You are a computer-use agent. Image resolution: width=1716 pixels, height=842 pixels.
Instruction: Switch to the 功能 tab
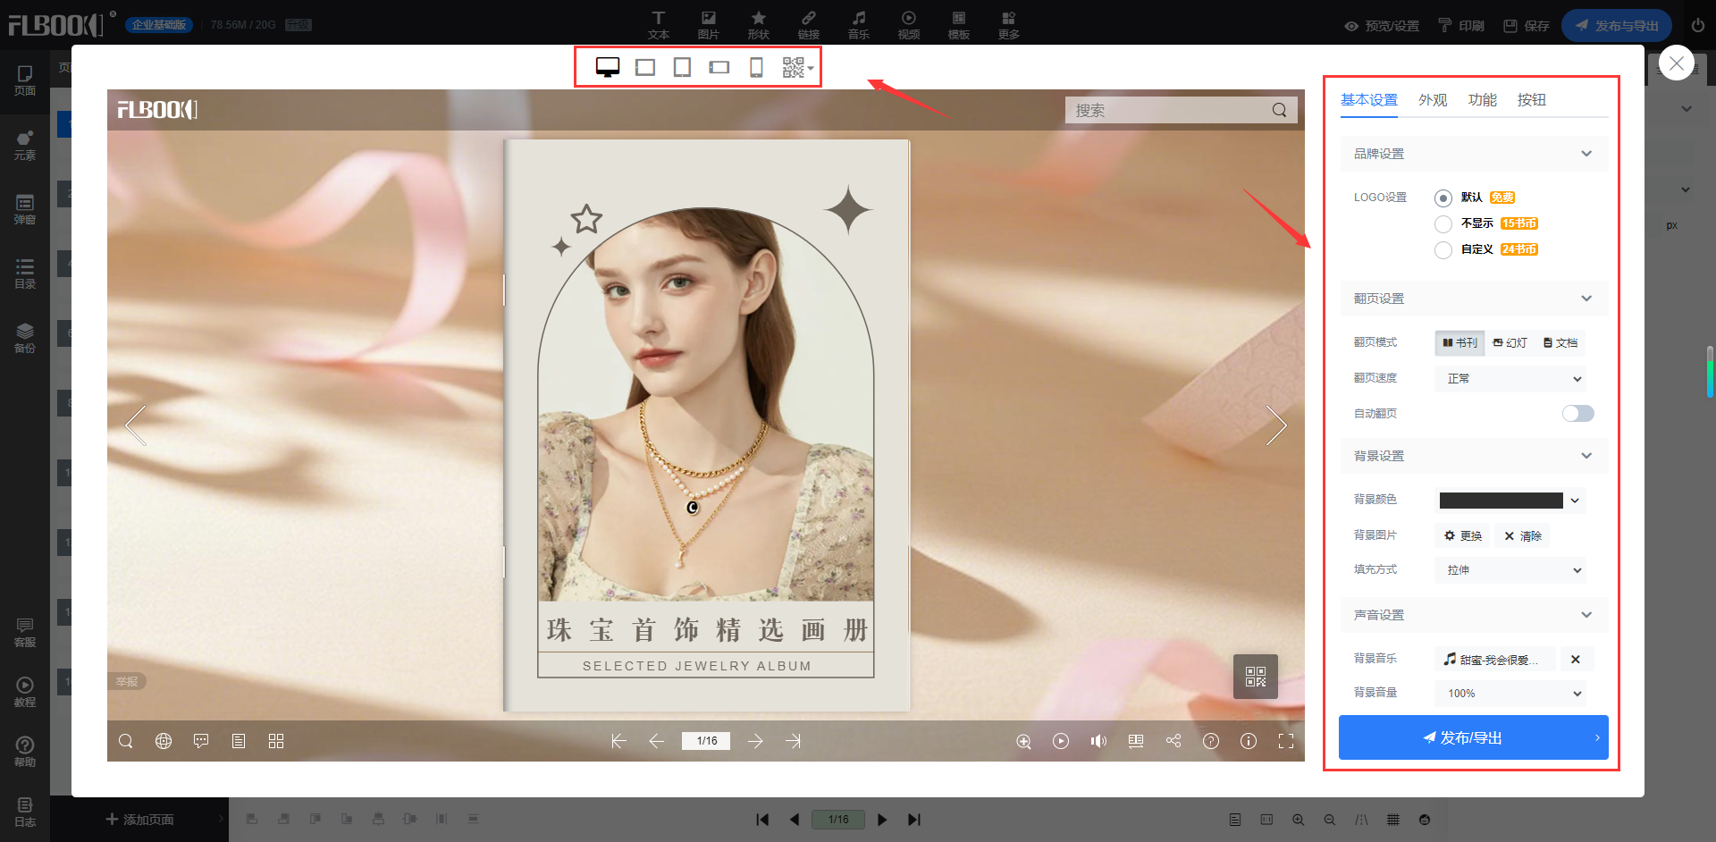(1482, 100)
